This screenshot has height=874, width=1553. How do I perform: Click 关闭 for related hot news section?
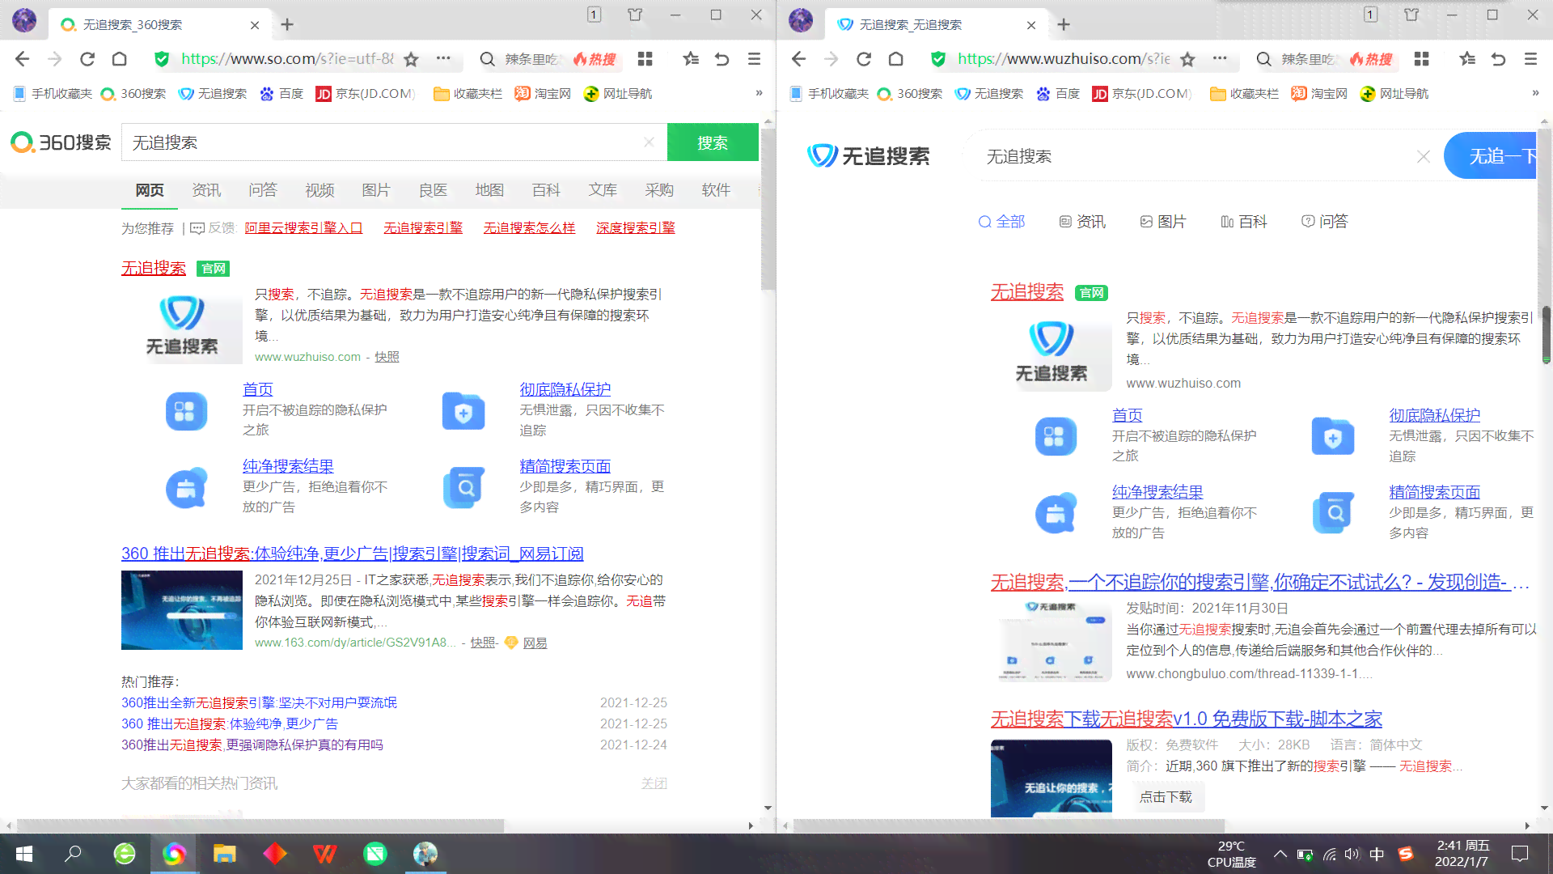click(x=654, y=783)
